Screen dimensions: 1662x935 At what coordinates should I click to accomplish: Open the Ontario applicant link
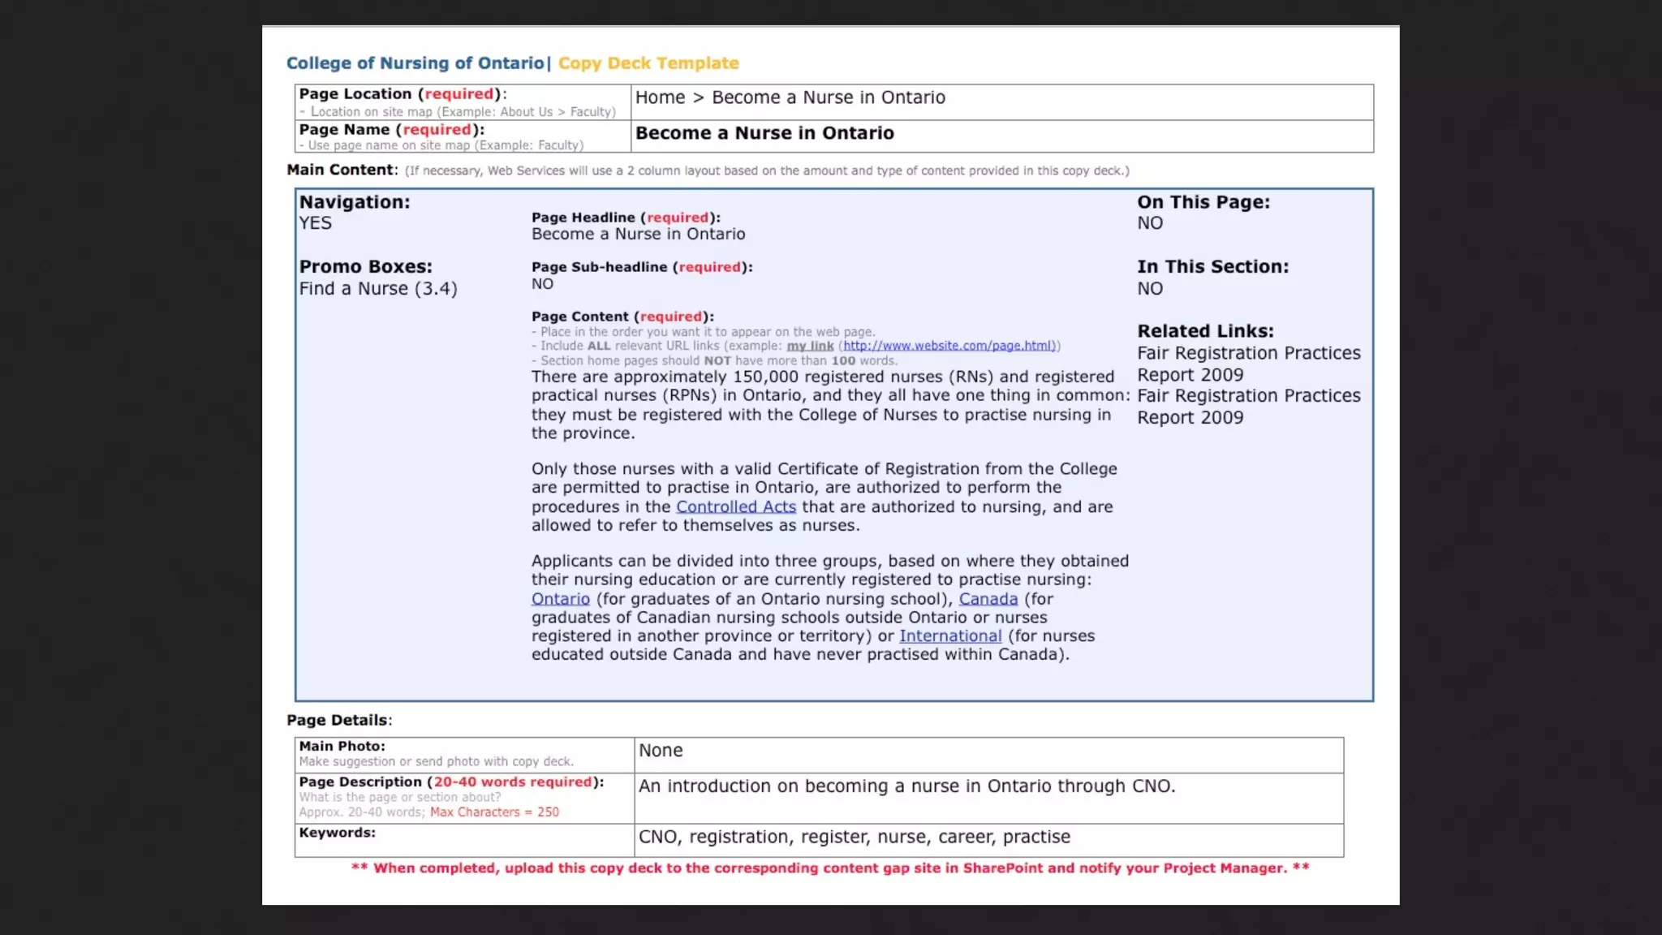[560, 599]
